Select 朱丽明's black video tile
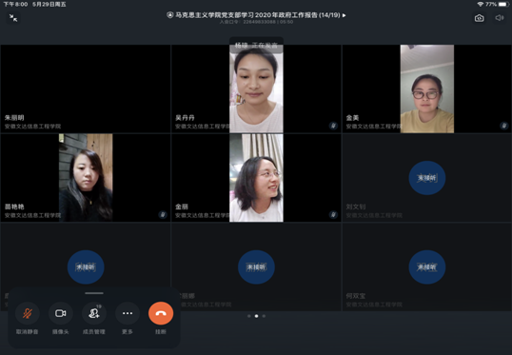Screen dimensions: 512x355 point(86,89)
